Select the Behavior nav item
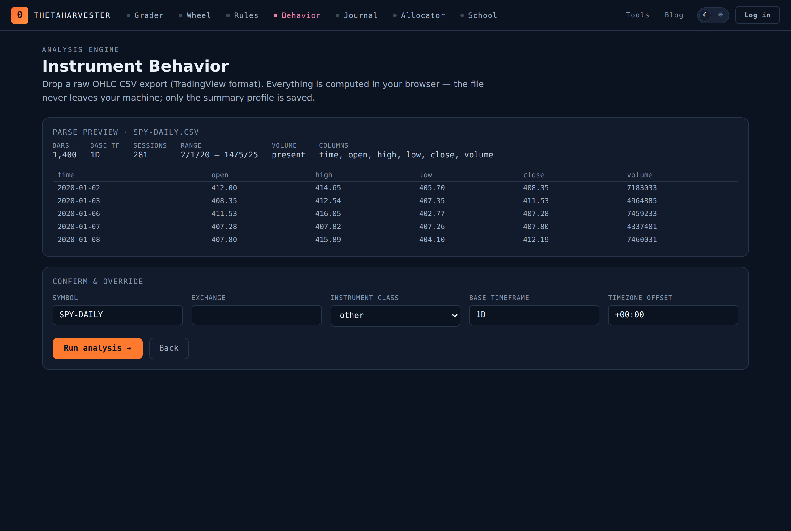Screen dimensions: 791x531 coord(297,15)
